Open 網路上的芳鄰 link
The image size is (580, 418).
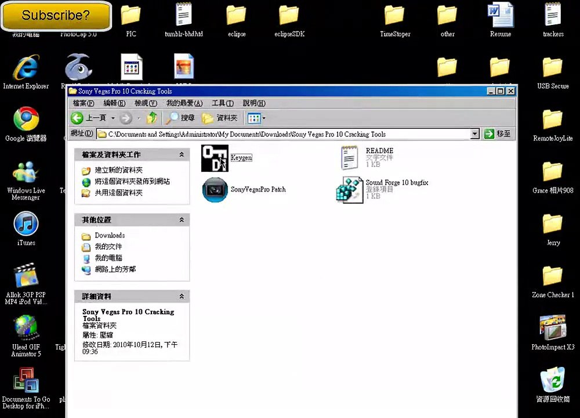coord(115,269)
